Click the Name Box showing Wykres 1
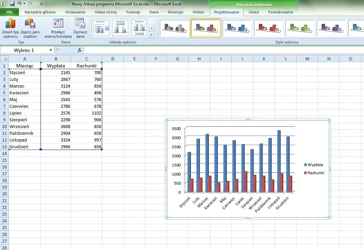 (x=24, y=50)
